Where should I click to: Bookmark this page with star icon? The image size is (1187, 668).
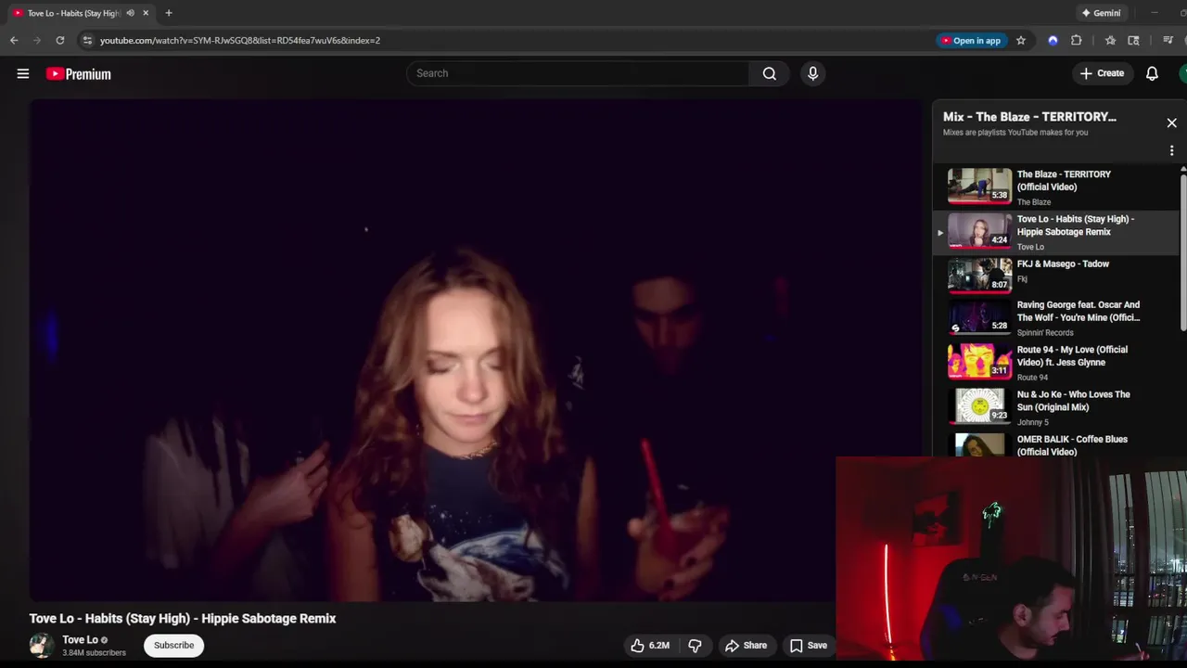1021,41
